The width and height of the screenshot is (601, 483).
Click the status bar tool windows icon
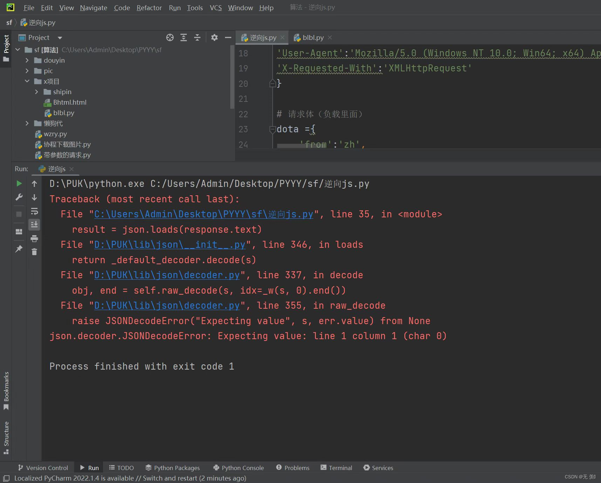pyautogui.click(x=6, y=478)
